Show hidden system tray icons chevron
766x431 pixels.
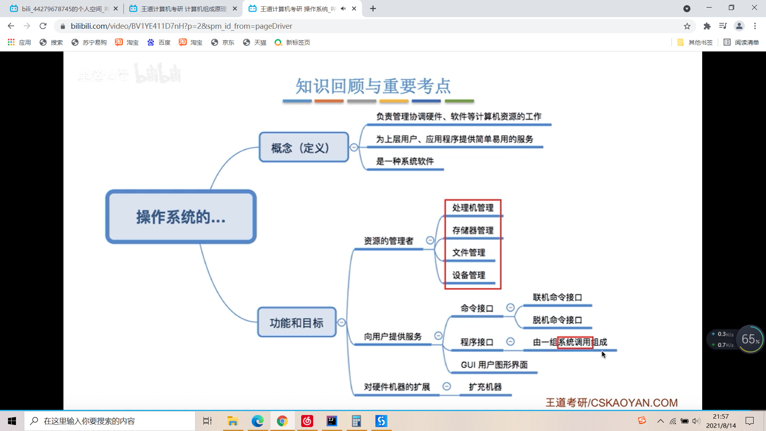661,421
